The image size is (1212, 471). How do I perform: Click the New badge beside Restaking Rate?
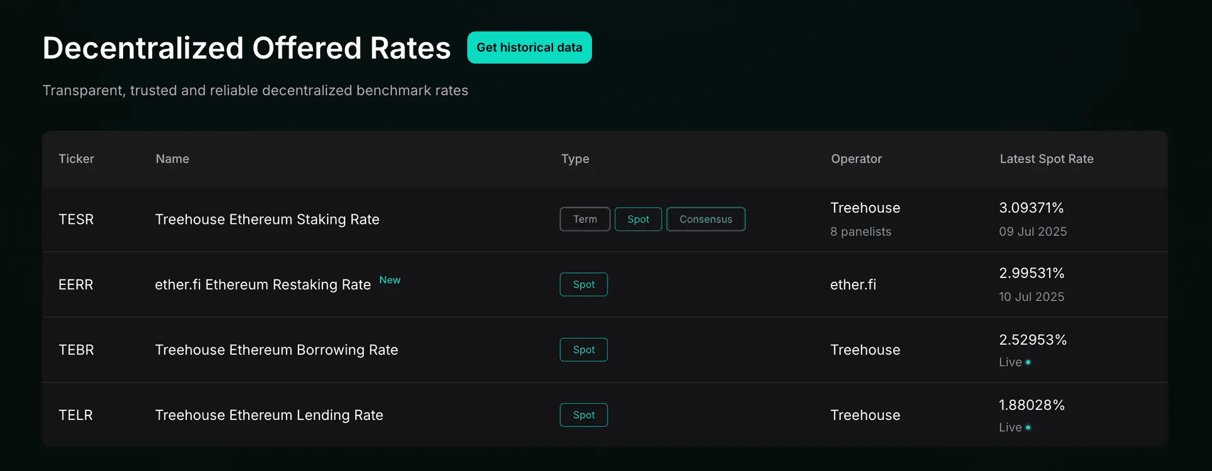point(389,280)
